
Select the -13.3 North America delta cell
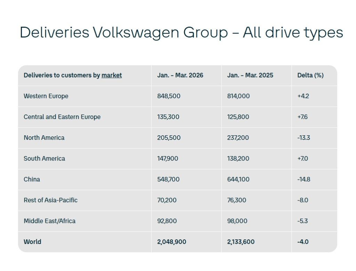[304, 138]
